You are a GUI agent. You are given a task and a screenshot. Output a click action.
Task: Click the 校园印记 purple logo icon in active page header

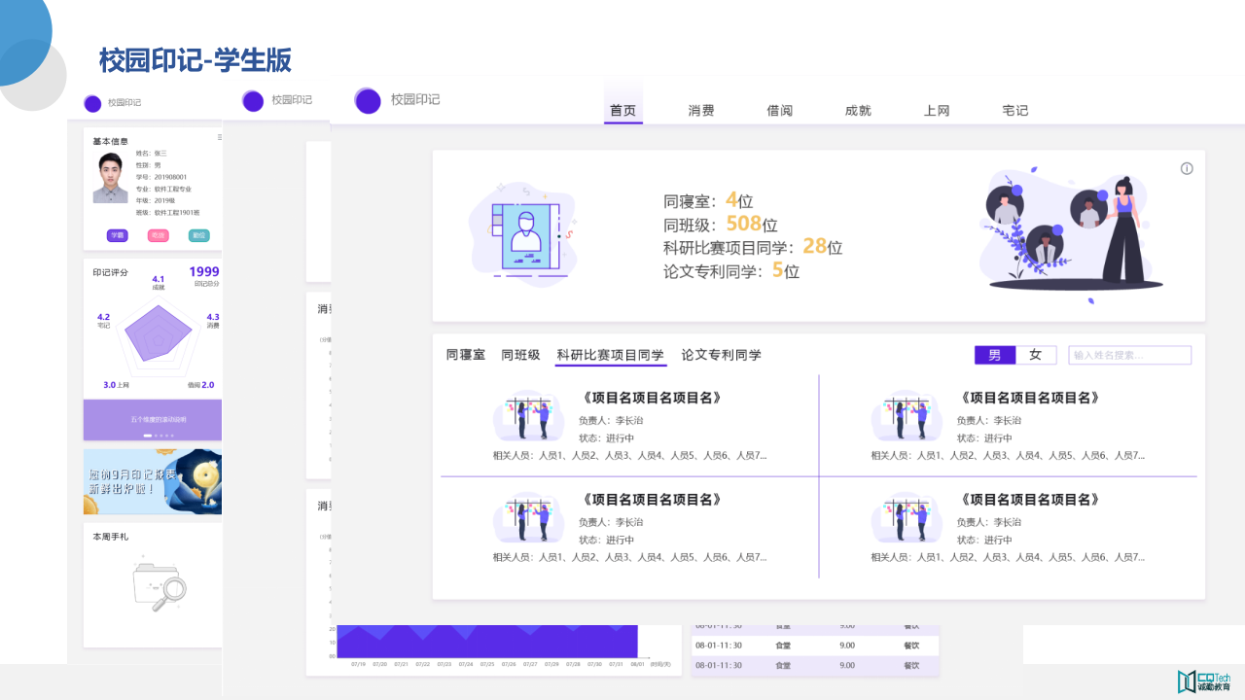[368, 101]
